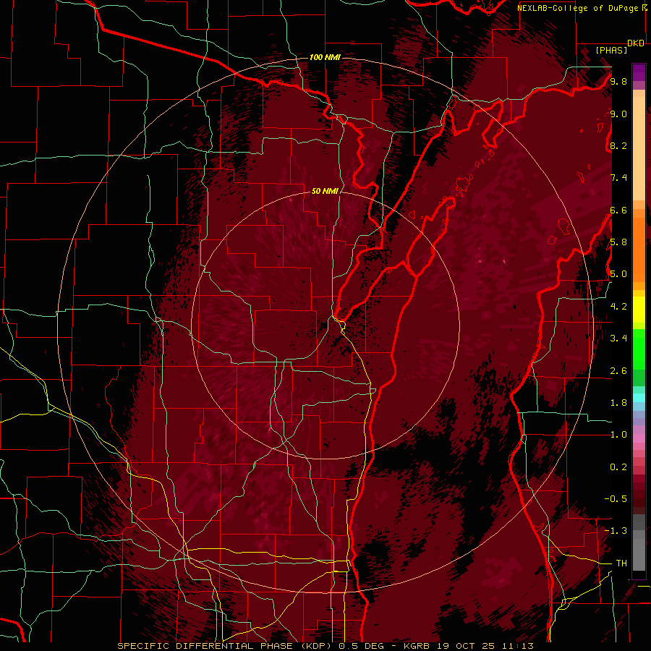The height and width of the screenshot is (651, 651).
Task: Select the 9.8 value on the color scale
Action: click(618, 81)
